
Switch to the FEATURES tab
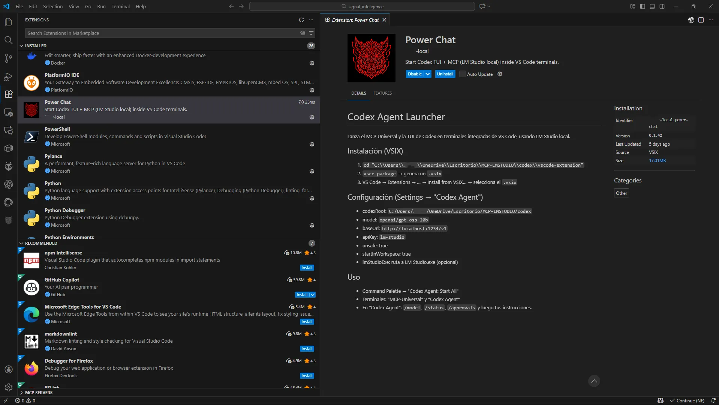(x=382, y=93)
